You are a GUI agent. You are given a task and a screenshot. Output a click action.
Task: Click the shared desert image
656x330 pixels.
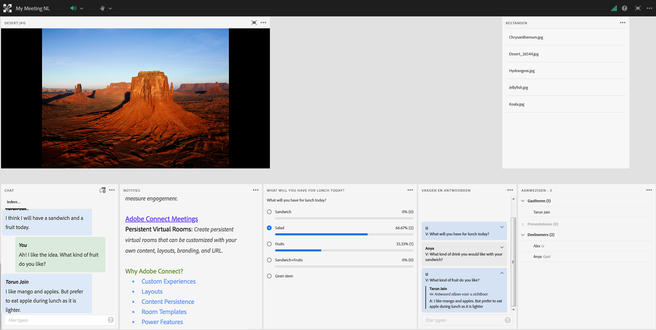click(x=135, y=98)
